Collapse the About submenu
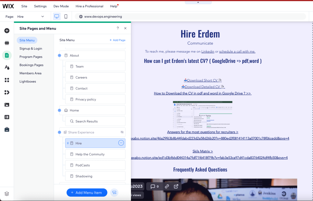This screenshot has width=313, height=201. click(x=59, y=55)
